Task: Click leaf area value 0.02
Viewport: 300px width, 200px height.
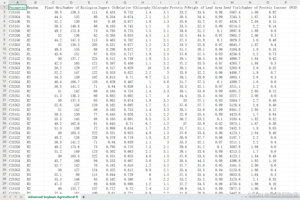Action: (214, 123)
